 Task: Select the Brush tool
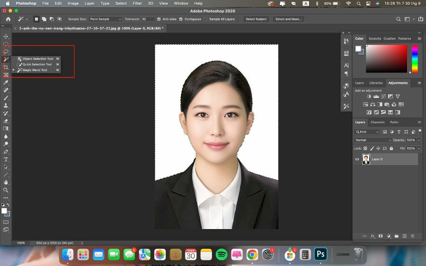pos(6,98)
